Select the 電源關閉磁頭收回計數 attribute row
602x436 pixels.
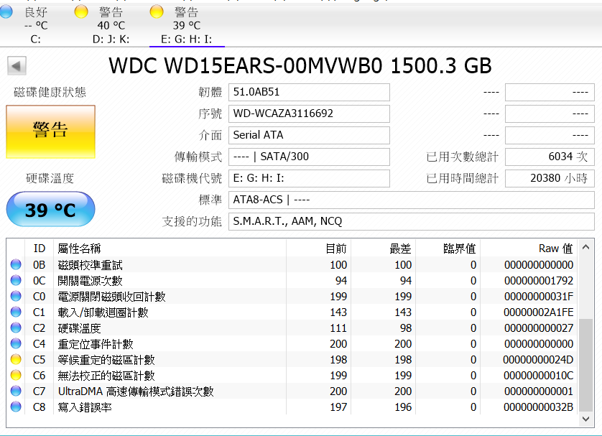tap(292, 296)
